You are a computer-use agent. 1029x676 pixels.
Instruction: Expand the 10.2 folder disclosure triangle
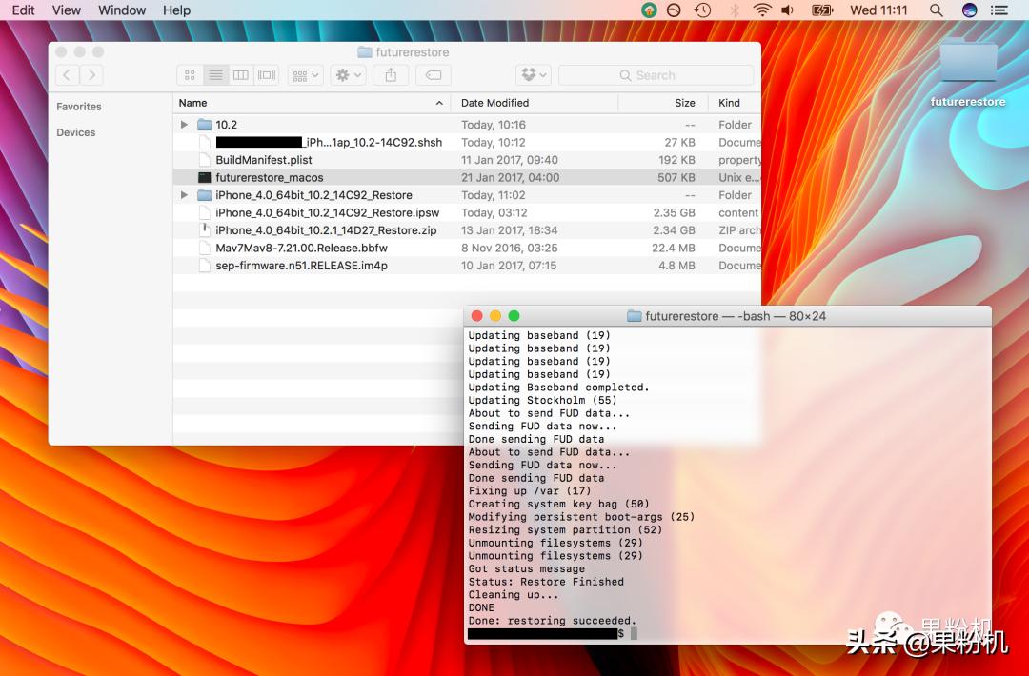click(x=184, y=125)
